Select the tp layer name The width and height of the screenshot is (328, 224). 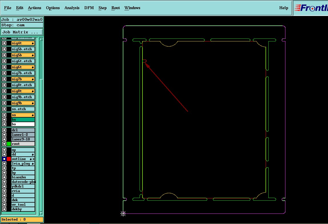click(23, 168)
